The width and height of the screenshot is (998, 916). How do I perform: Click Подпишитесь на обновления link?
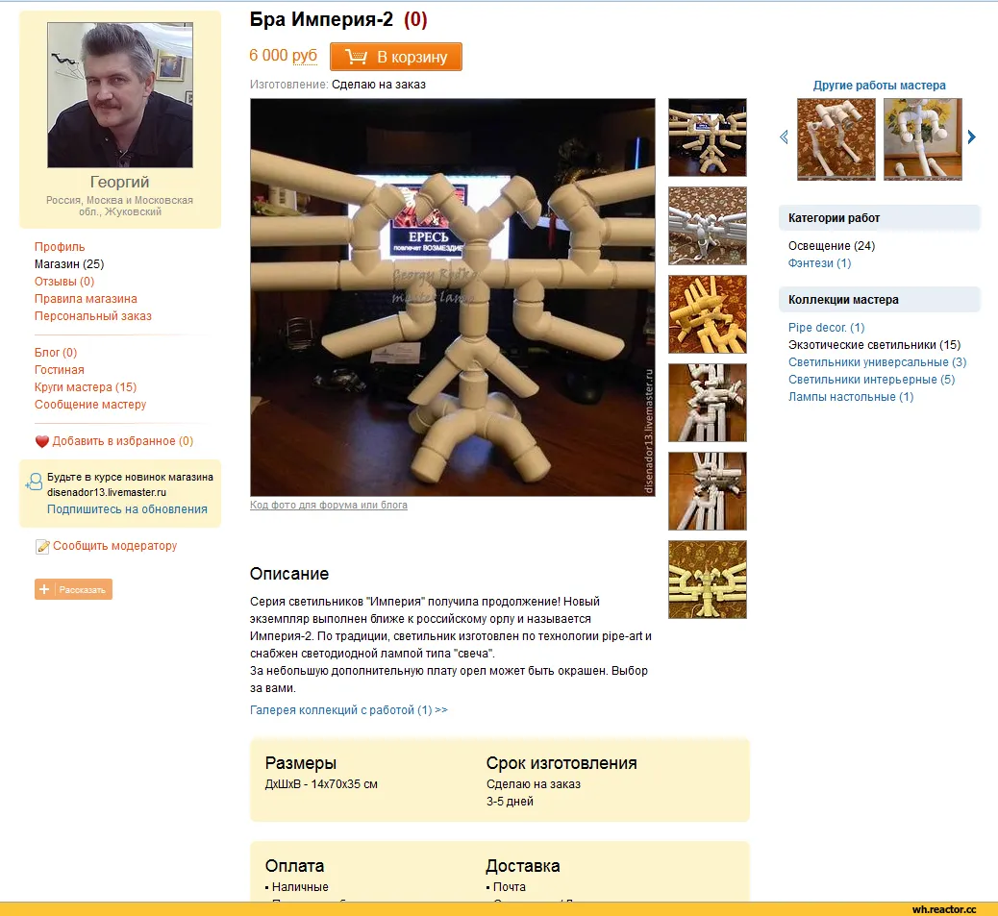tap(127, 509)
